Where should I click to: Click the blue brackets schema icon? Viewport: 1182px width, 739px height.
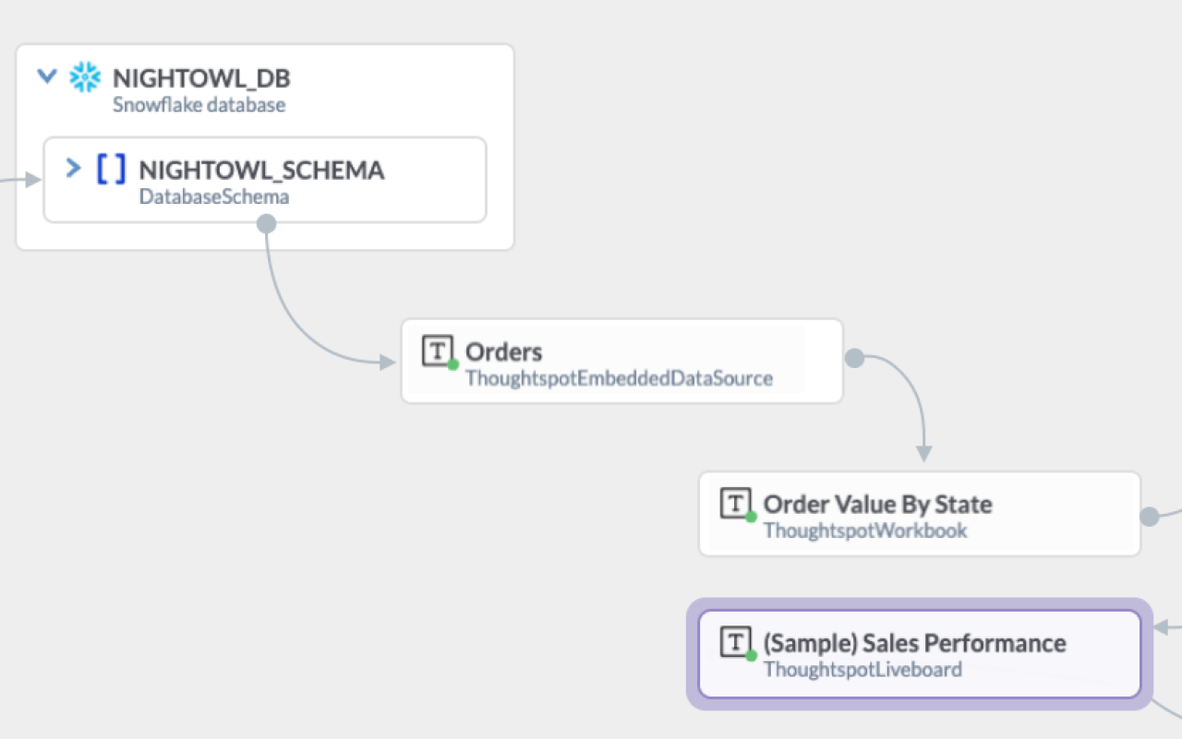pos(111,169)
